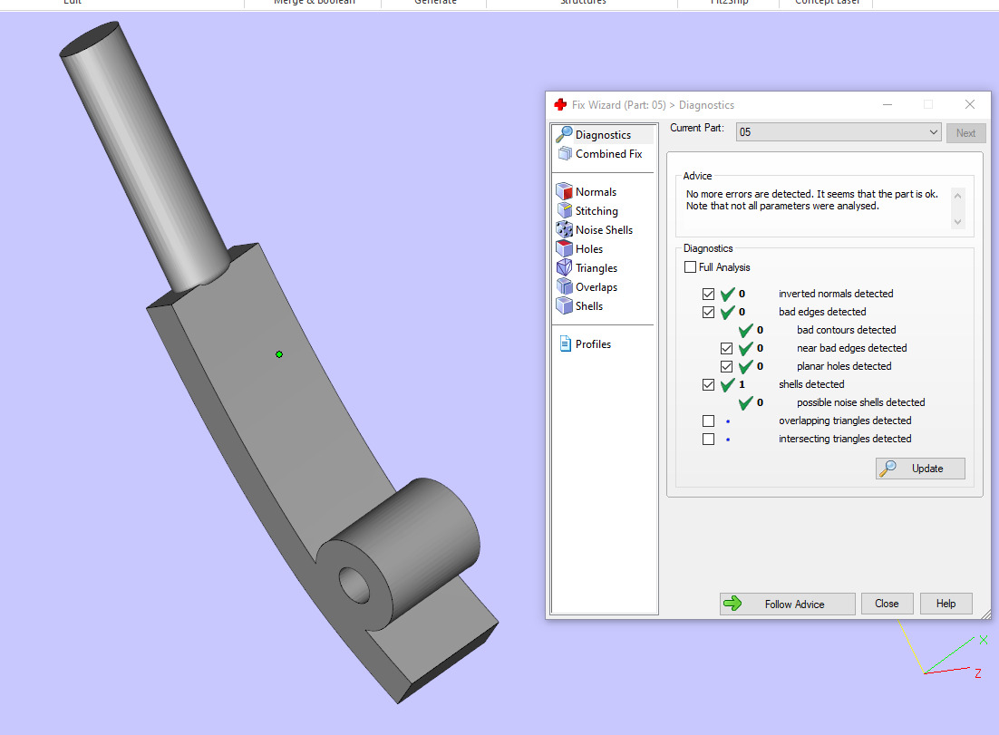Select the Normals label
This screenshot has width=999, height=735.
(596, 192)
